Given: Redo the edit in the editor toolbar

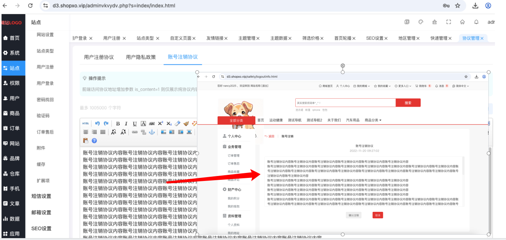Looking at the screenshot, I should coord(106,123).
